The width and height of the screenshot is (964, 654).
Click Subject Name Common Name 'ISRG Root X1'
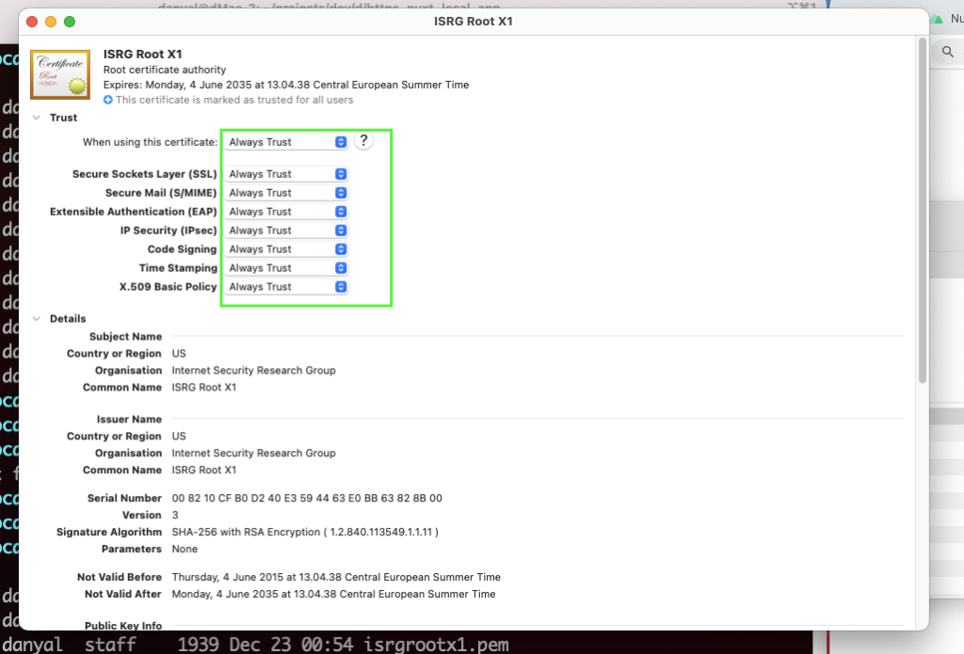[x=204, y=388]
